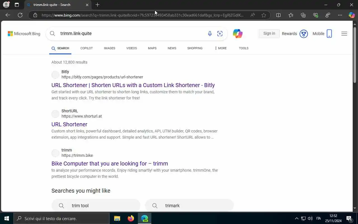The width and height of the screenshot is (358, 224).
Task: Open the Favorites list icon
Action: [291, 15]
